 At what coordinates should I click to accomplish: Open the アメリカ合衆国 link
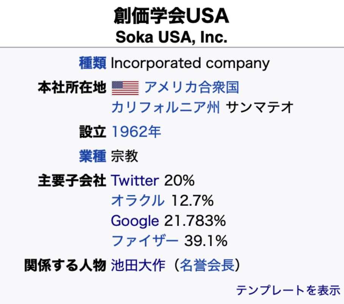[x=192, y=87]
